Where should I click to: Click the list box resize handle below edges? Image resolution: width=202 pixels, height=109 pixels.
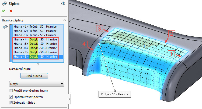coord(38,64)
